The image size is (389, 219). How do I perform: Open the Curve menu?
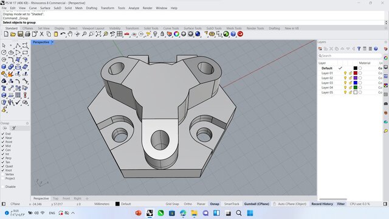(x=33, y=8)
